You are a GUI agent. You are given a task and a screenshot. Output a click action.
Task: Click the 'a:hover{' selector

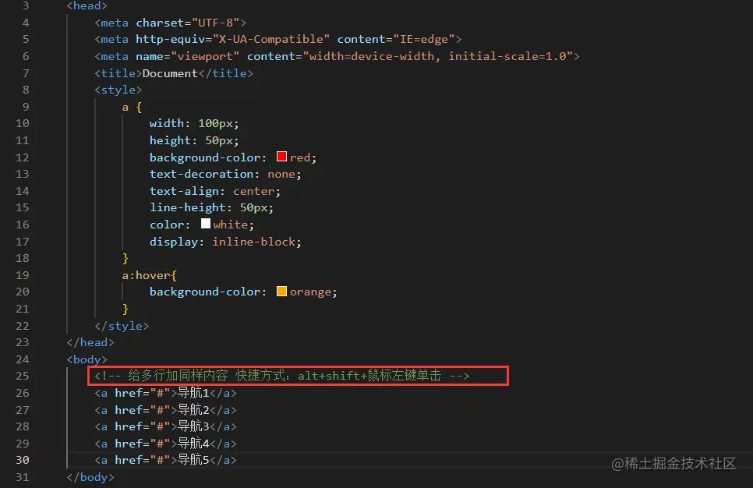click(150, 275)
